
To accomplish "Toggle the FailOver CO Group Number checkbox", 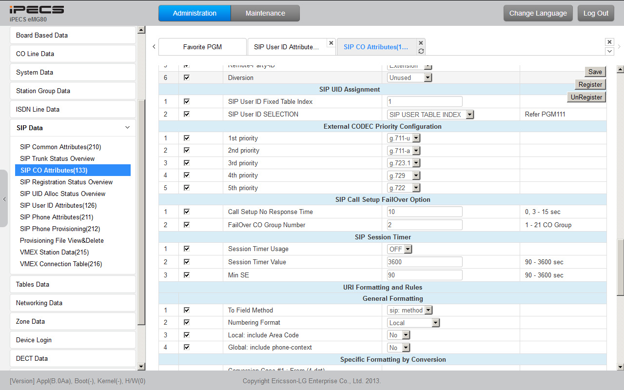I will coord(186,225).
